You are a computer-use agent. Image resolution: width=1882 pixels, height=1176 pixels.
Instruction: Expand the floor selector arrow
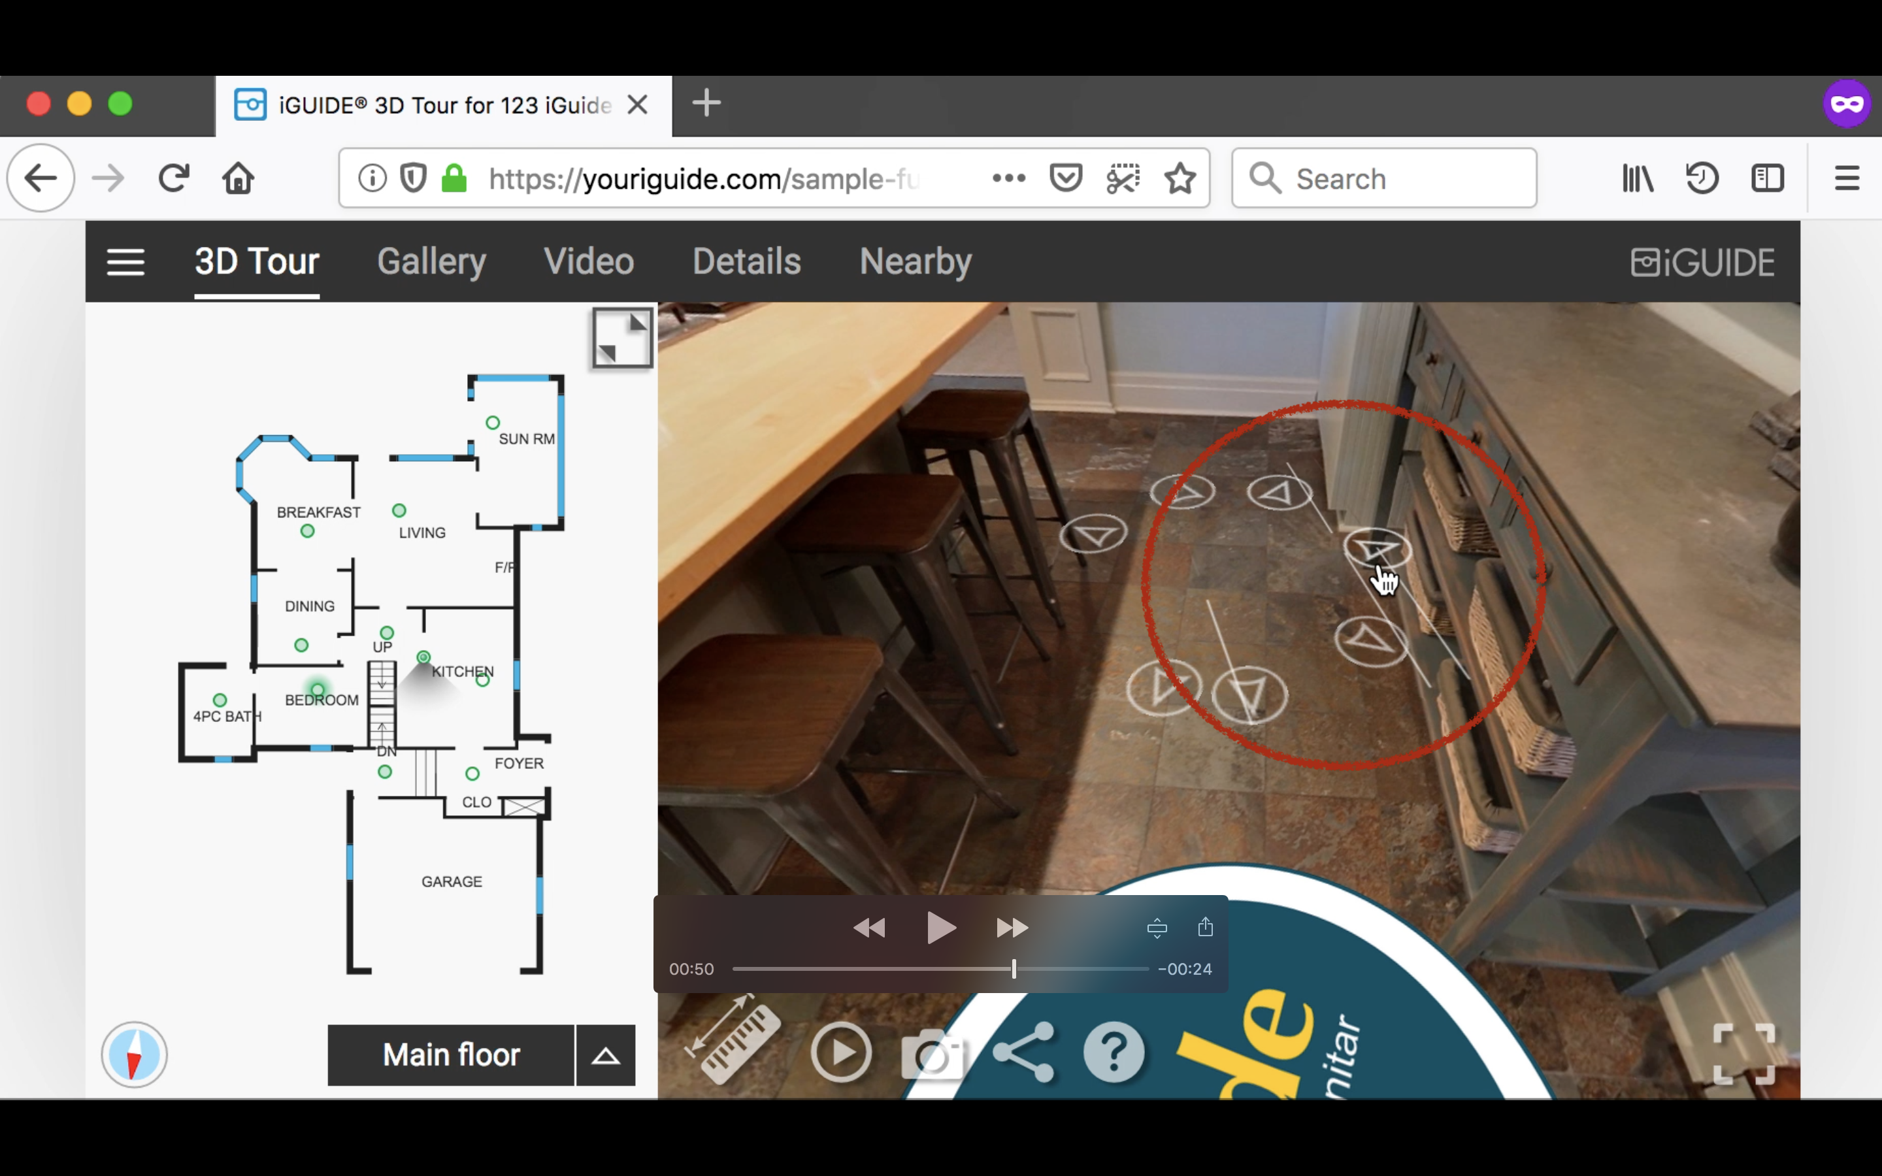pos(605,1055)
